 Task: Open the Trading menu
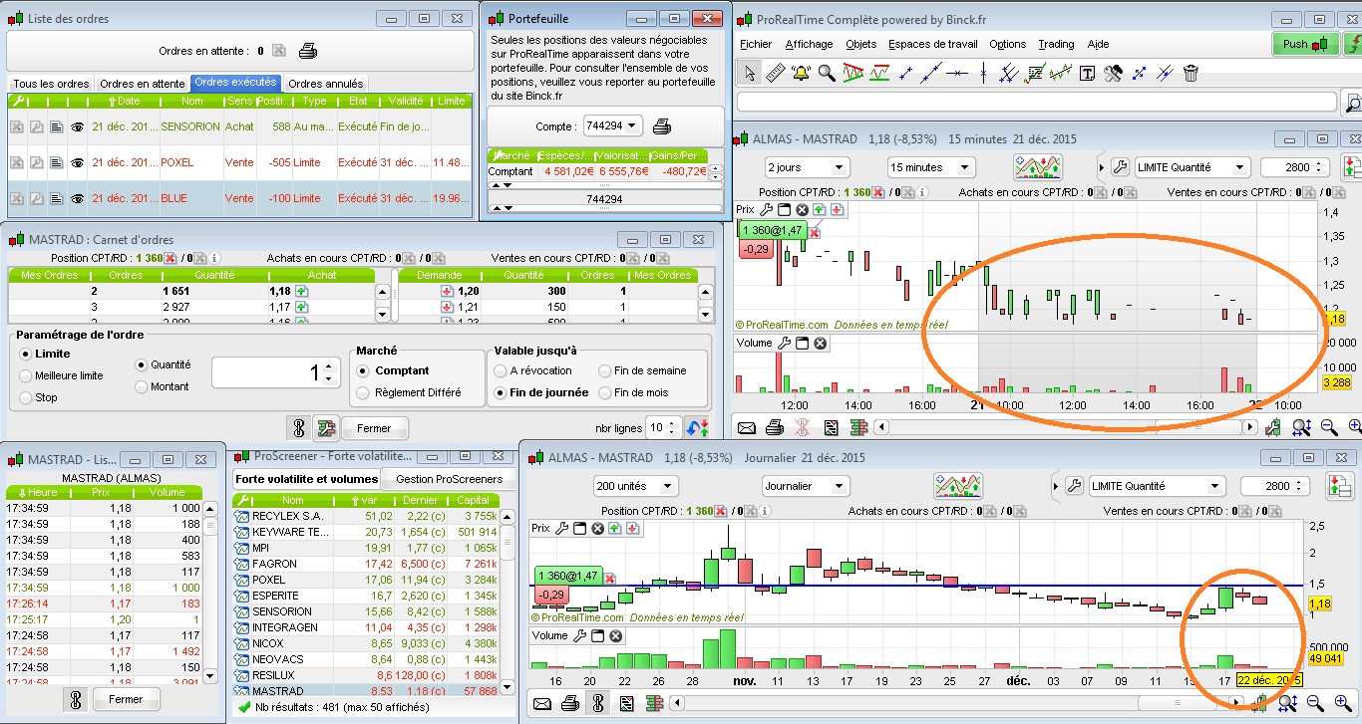click(x=1056, y=44)
